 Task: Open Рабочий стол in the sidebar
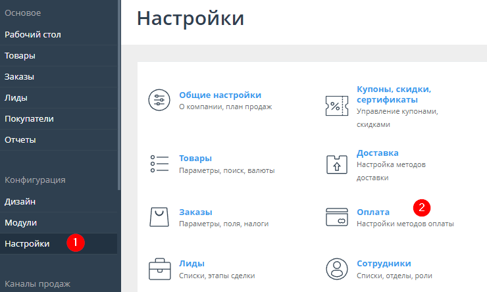coord(33,34)
